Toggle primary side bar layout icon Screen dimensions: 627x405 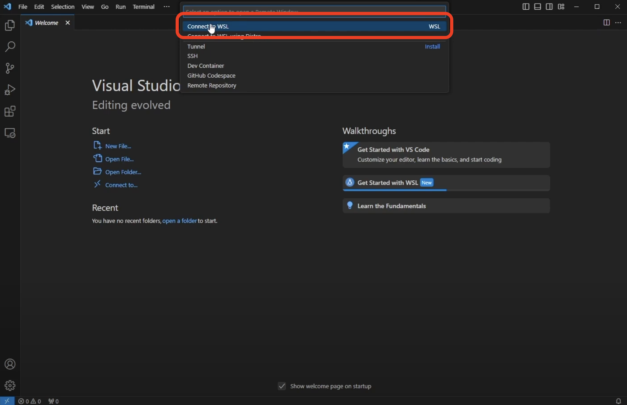pyautogui.click(x=526, y=7)
